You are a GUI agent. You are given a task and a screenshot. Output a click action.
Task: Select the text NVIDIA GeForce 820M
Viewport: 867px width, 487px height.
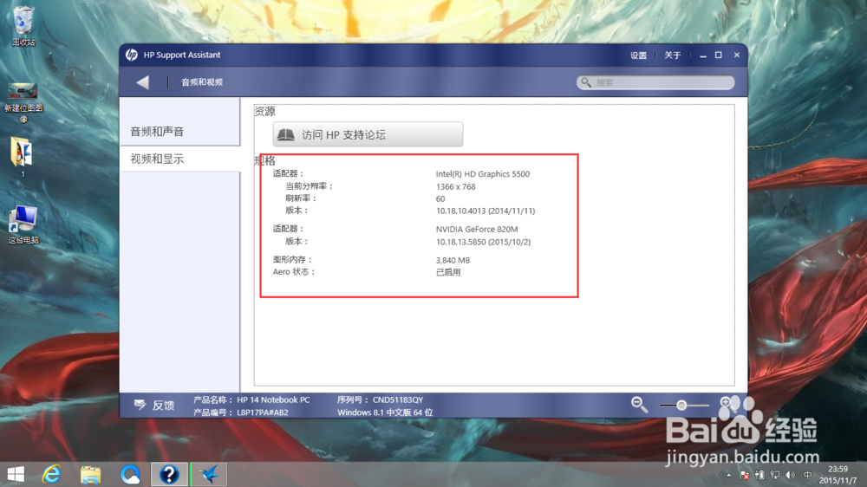(477, 230)
